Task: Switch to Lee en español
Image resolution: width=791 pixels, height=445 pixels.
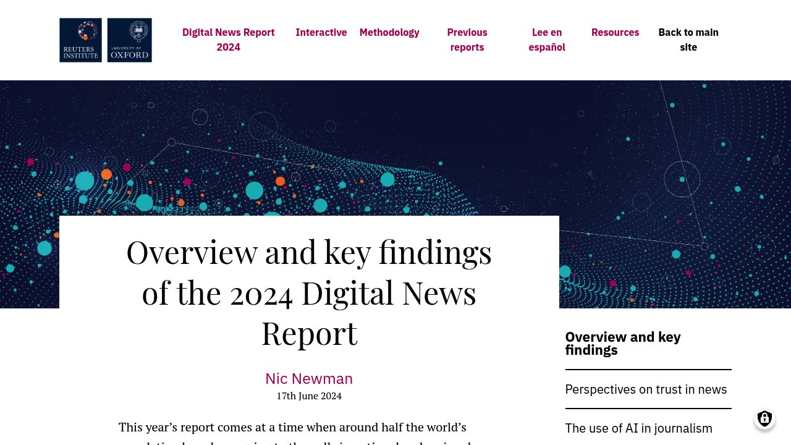Action: (x=547, y=40)
